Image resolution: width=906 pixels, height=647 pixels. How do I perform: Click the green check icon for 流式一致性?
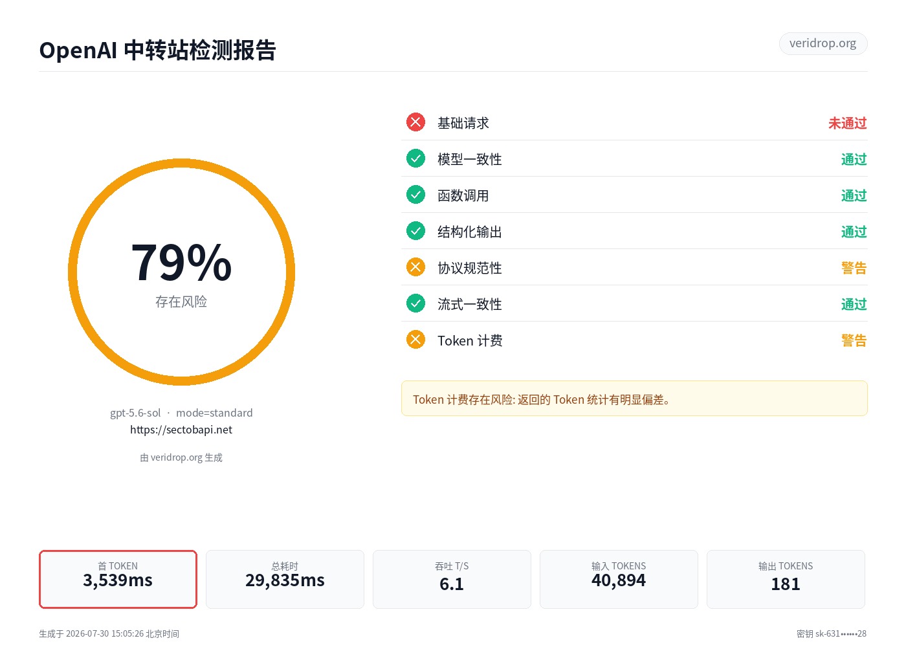(x=415, y=303)
